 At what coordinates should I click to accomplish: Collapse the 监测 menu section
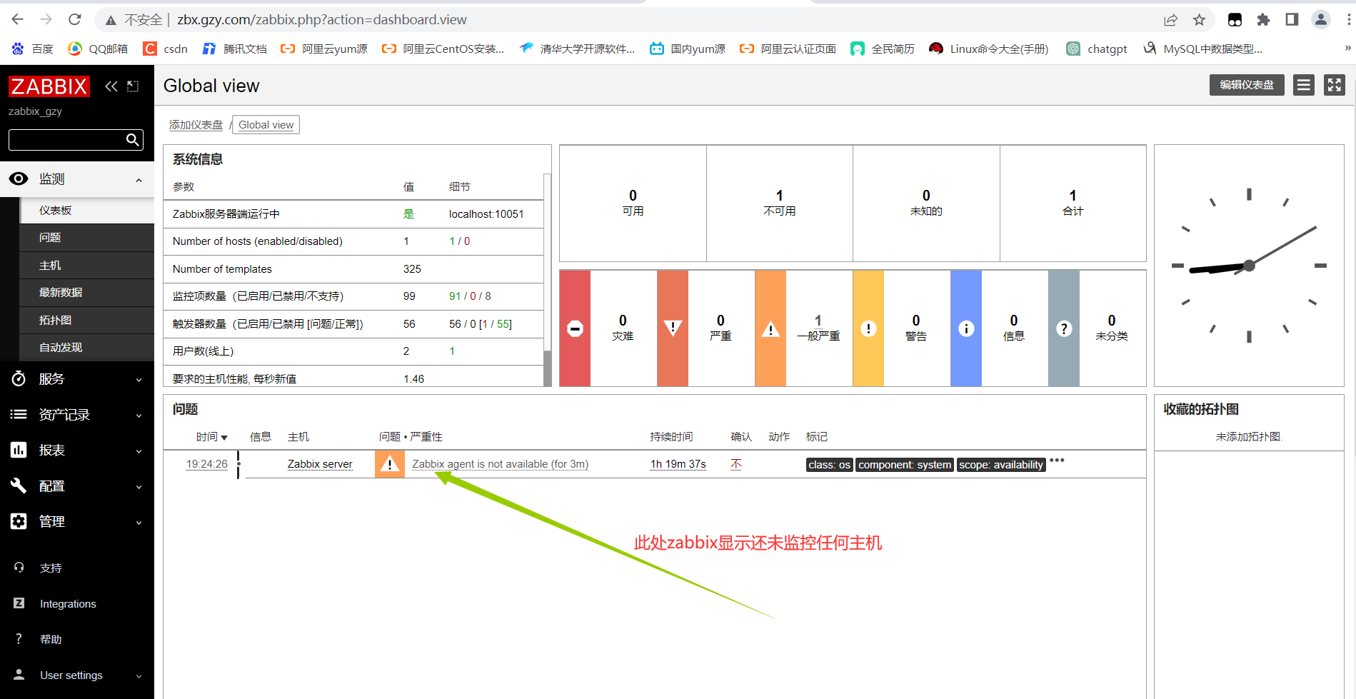tap(139, 180)
